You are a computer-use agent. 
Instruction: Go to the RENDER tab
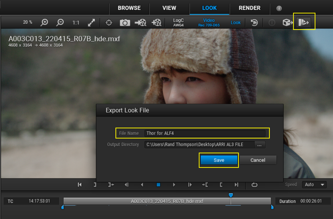pos(249,8)
